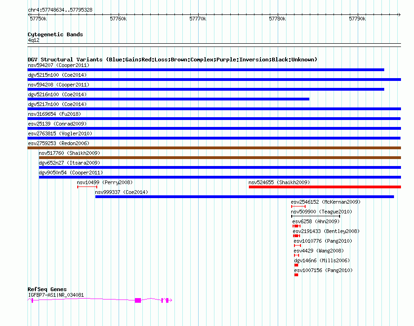Open the esv6258 (Ahn2009) label
The height and width of the screenshot is (326, 414).
pos(316,221)
